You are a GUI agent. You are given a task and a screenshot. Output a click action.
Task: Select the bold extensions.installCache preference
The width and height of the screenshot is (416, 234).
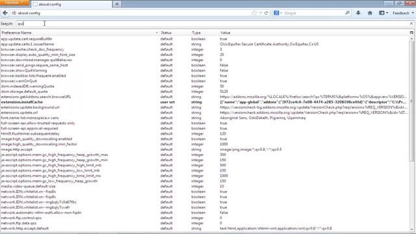[205, 102]
